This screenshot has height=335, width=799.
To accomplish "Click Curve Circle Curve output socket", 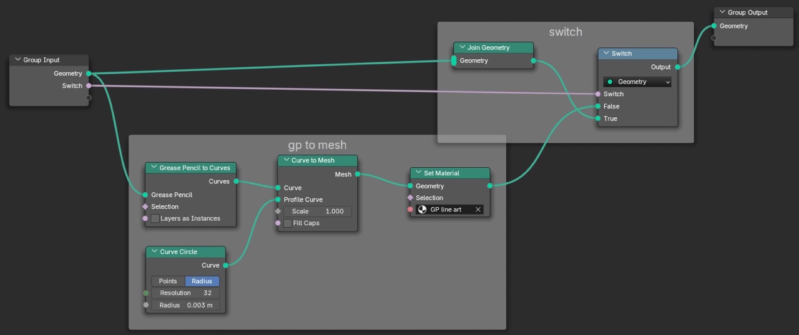I will [x=225, y=266].
